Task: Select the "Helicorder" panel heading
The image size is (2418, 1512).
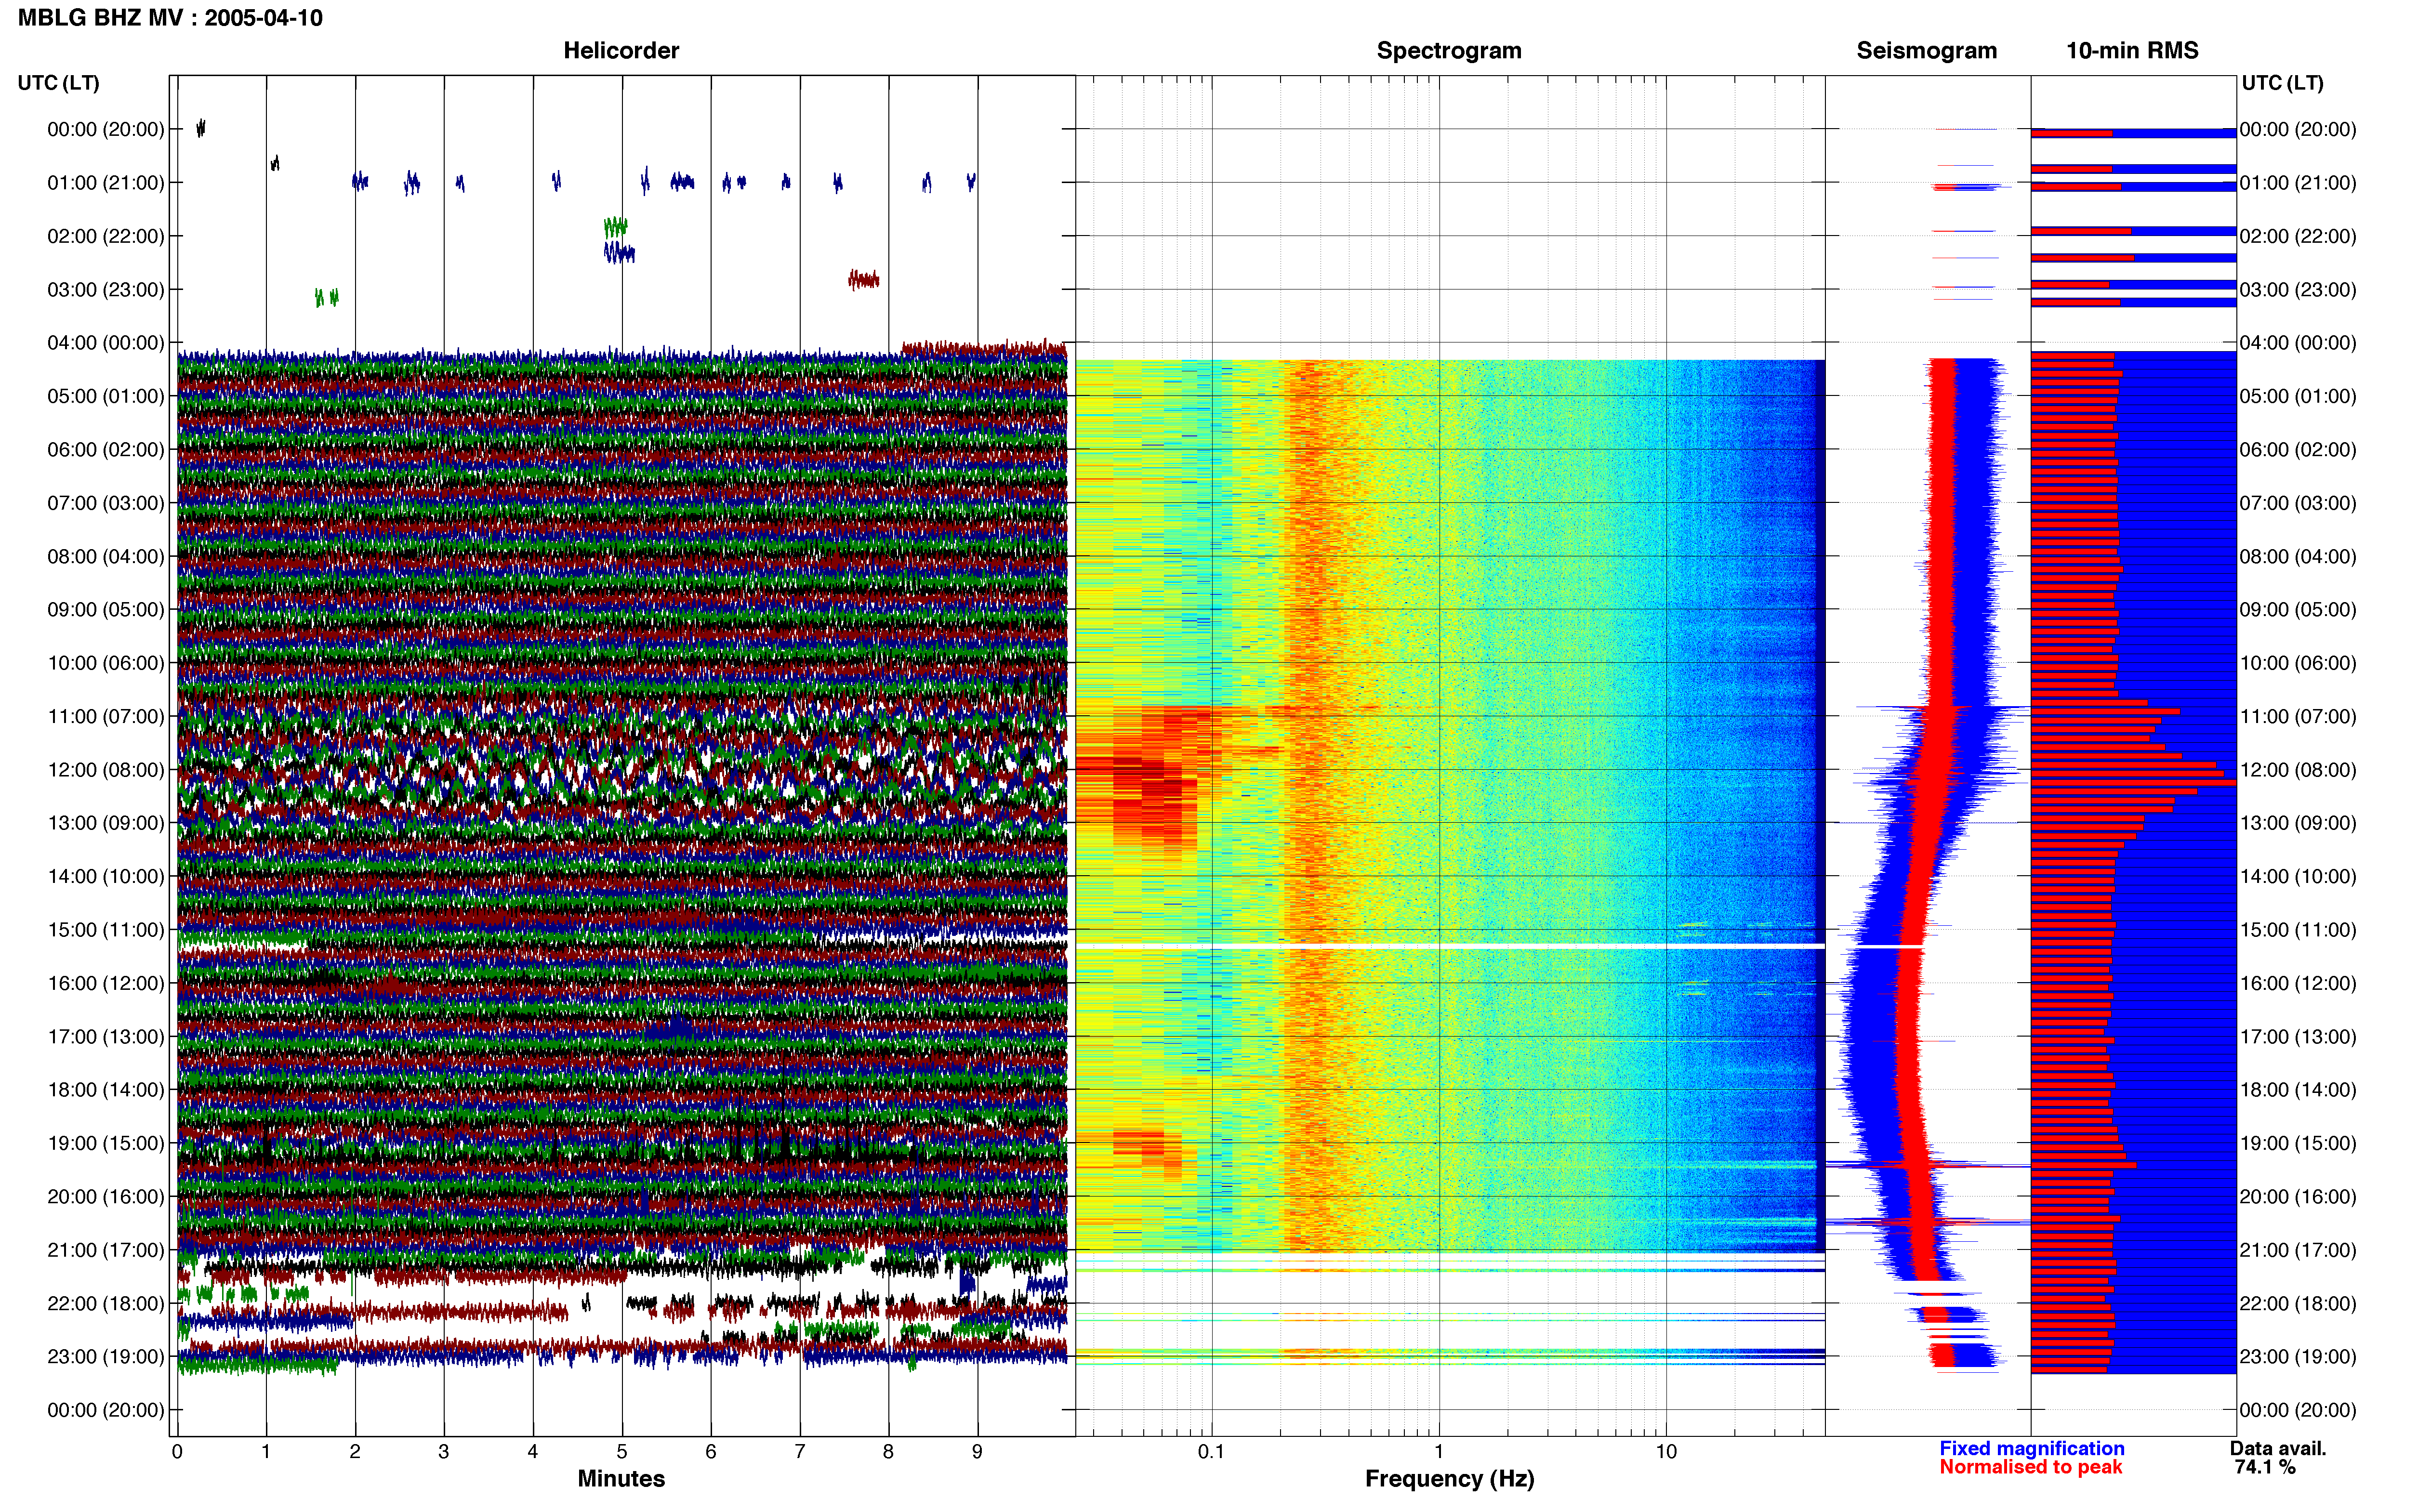Action: (621, 51)
